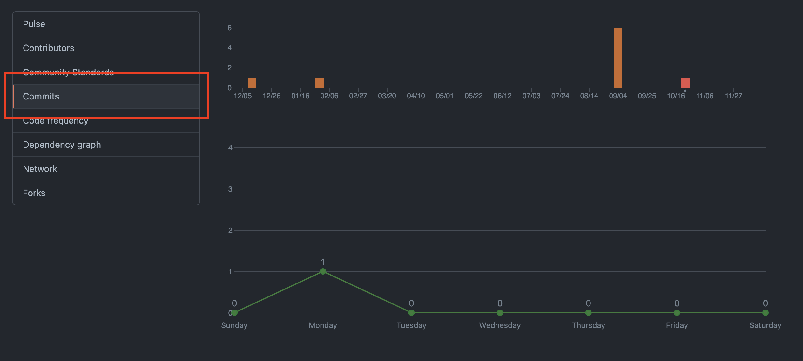Screen dimensions: 803x361
Task: Select the Thursday zero data point
Action: point(588,313)
